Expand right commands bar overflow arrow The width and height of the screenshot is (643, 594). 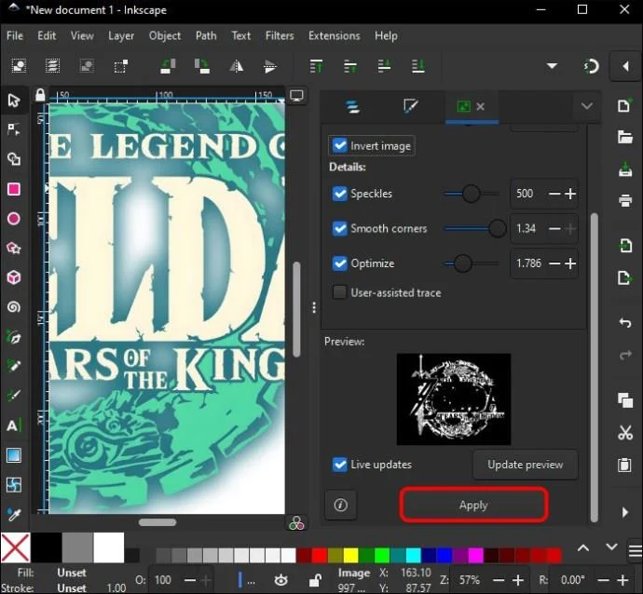[625, 512]
